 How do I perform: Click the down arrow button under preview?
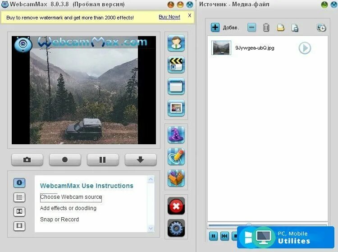click(x=141, y=160)
